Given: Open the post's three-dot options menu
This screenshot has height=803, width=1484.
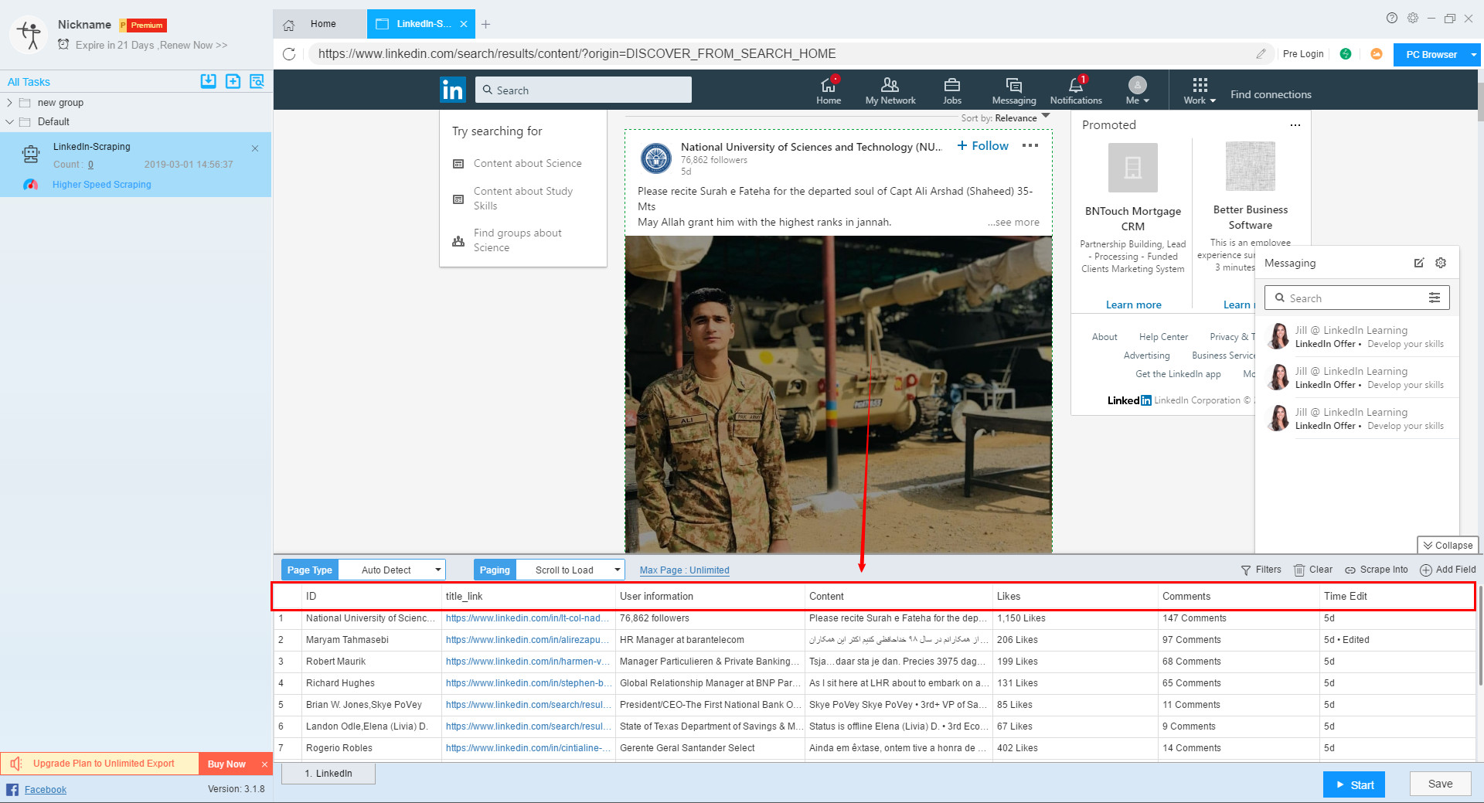Looking at the screenshot, I should tap(1030, 145).
